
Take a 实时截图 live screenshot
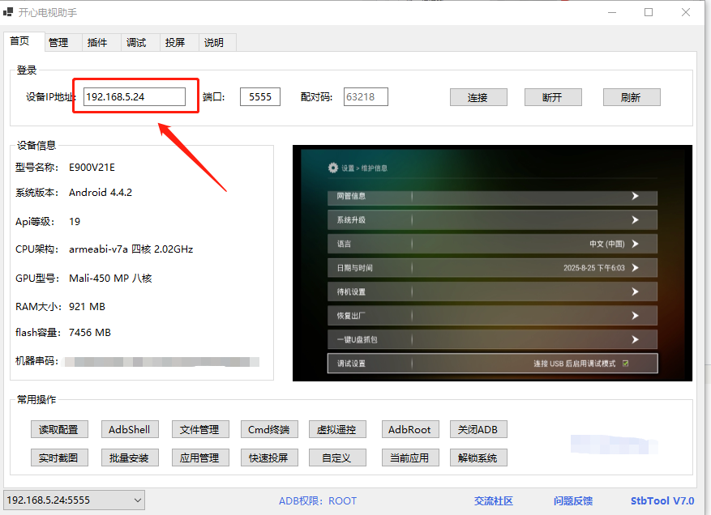[x=59, y=458]
